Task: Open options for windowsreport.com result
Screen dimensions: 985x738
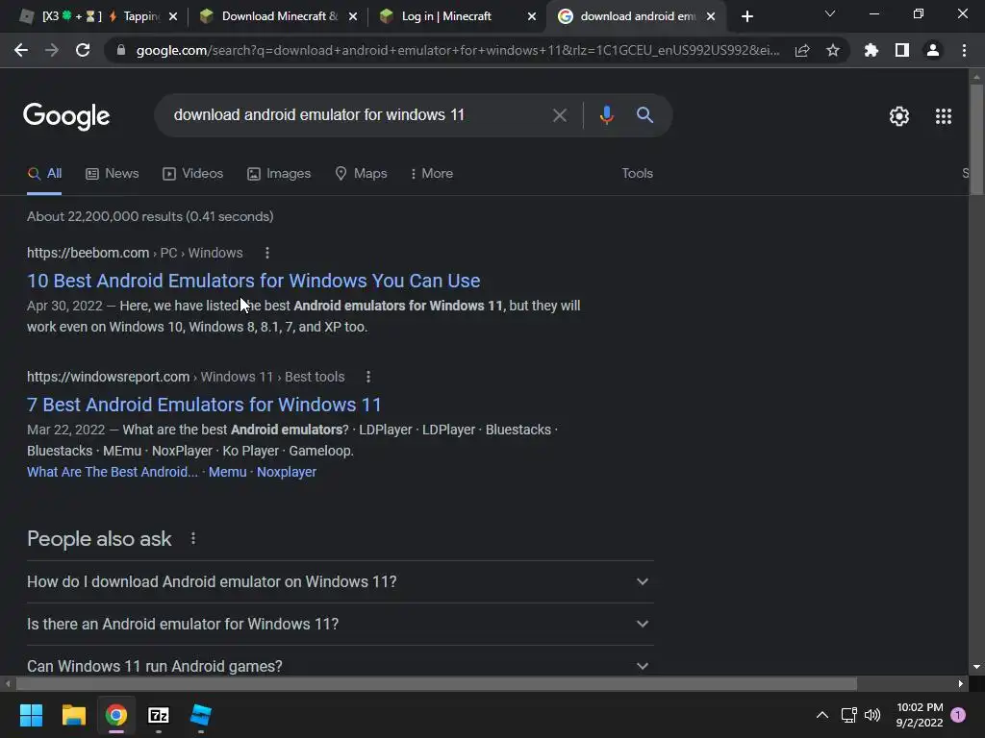Action: pyautogui.click(x=368, y=377)
